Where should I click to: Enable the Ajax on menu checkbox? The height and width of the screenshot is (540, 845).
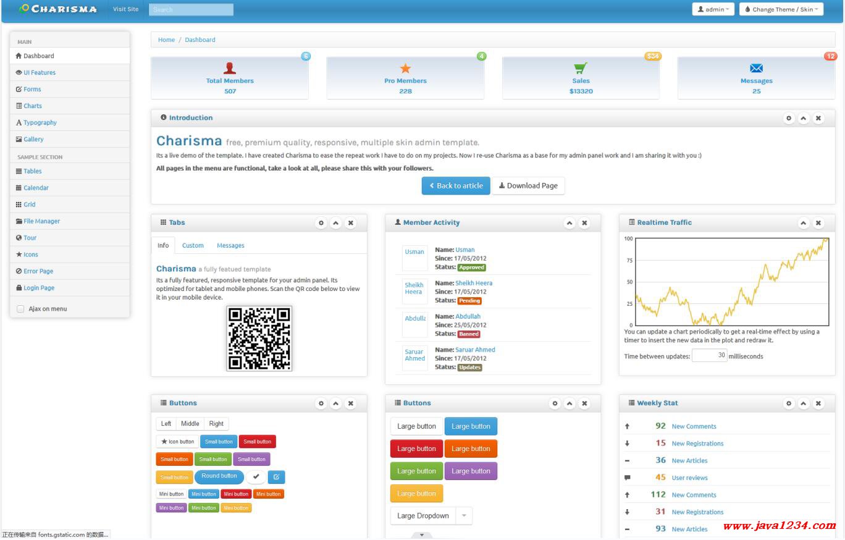[20, 309]
